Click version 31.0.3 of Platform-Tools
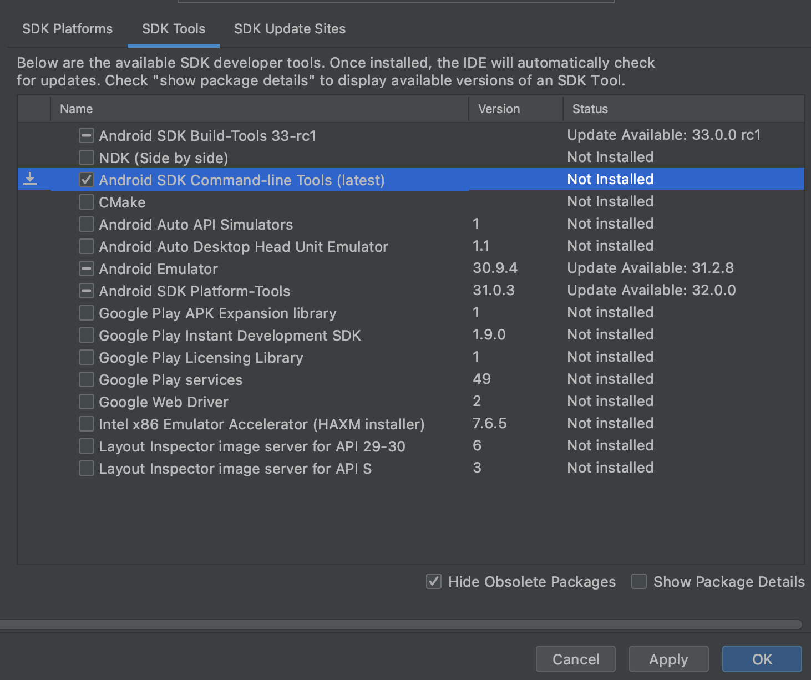Screen dimensions: 811x680 [494, 290]
